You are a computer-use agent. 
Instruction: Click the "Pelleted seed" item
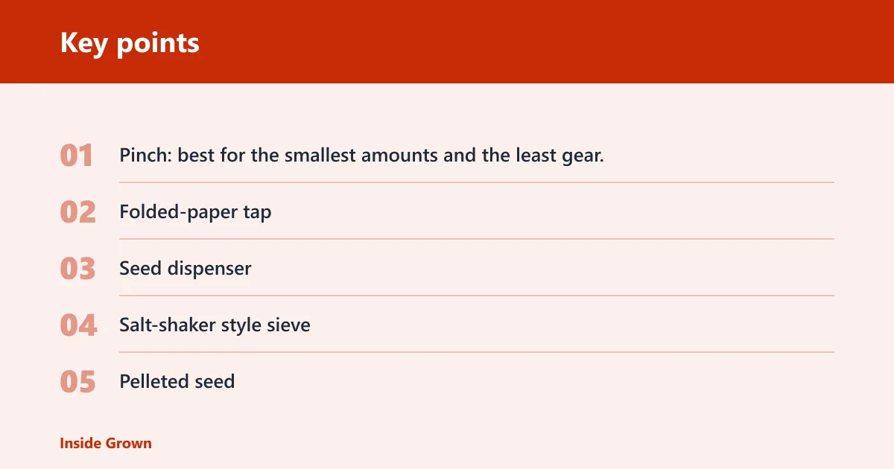177,382
